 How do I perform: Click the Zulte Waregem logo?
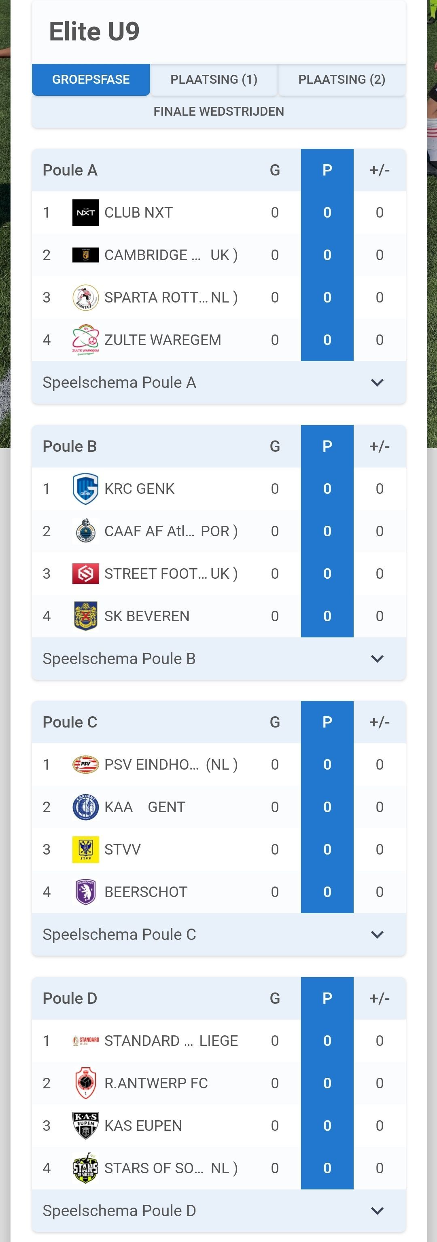(85, 339)
